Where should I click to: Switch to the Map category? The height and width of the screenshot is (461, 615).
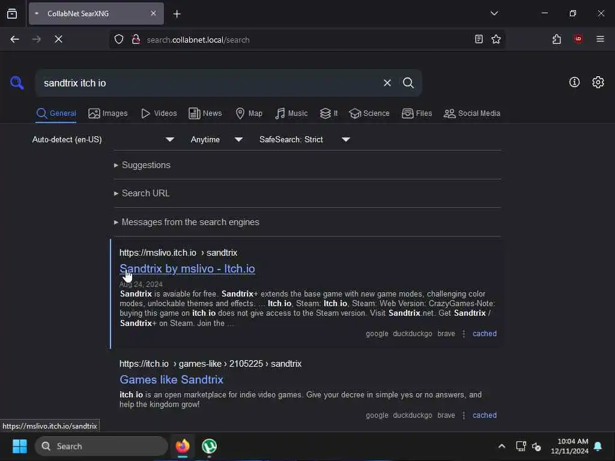[x=249, y=113]
